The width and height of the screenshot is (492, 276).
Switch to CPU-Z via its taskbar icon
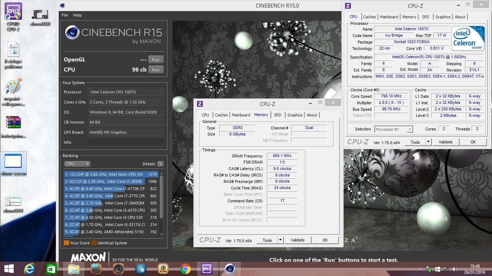click(x=207, y=268)
